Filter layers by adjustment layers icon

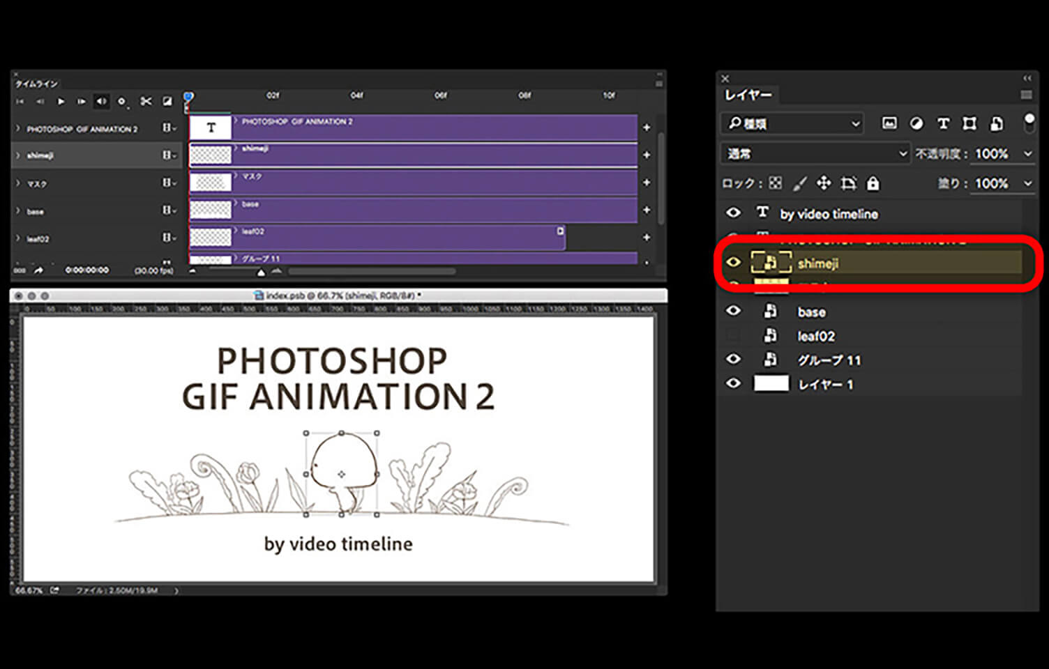pyautogui.click(x=916, y=123)
